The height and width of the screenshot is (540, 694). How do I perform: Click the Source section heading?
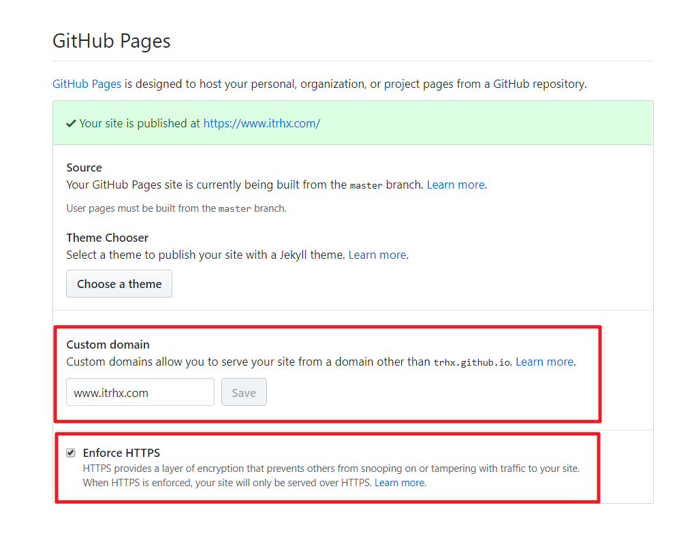84,168
